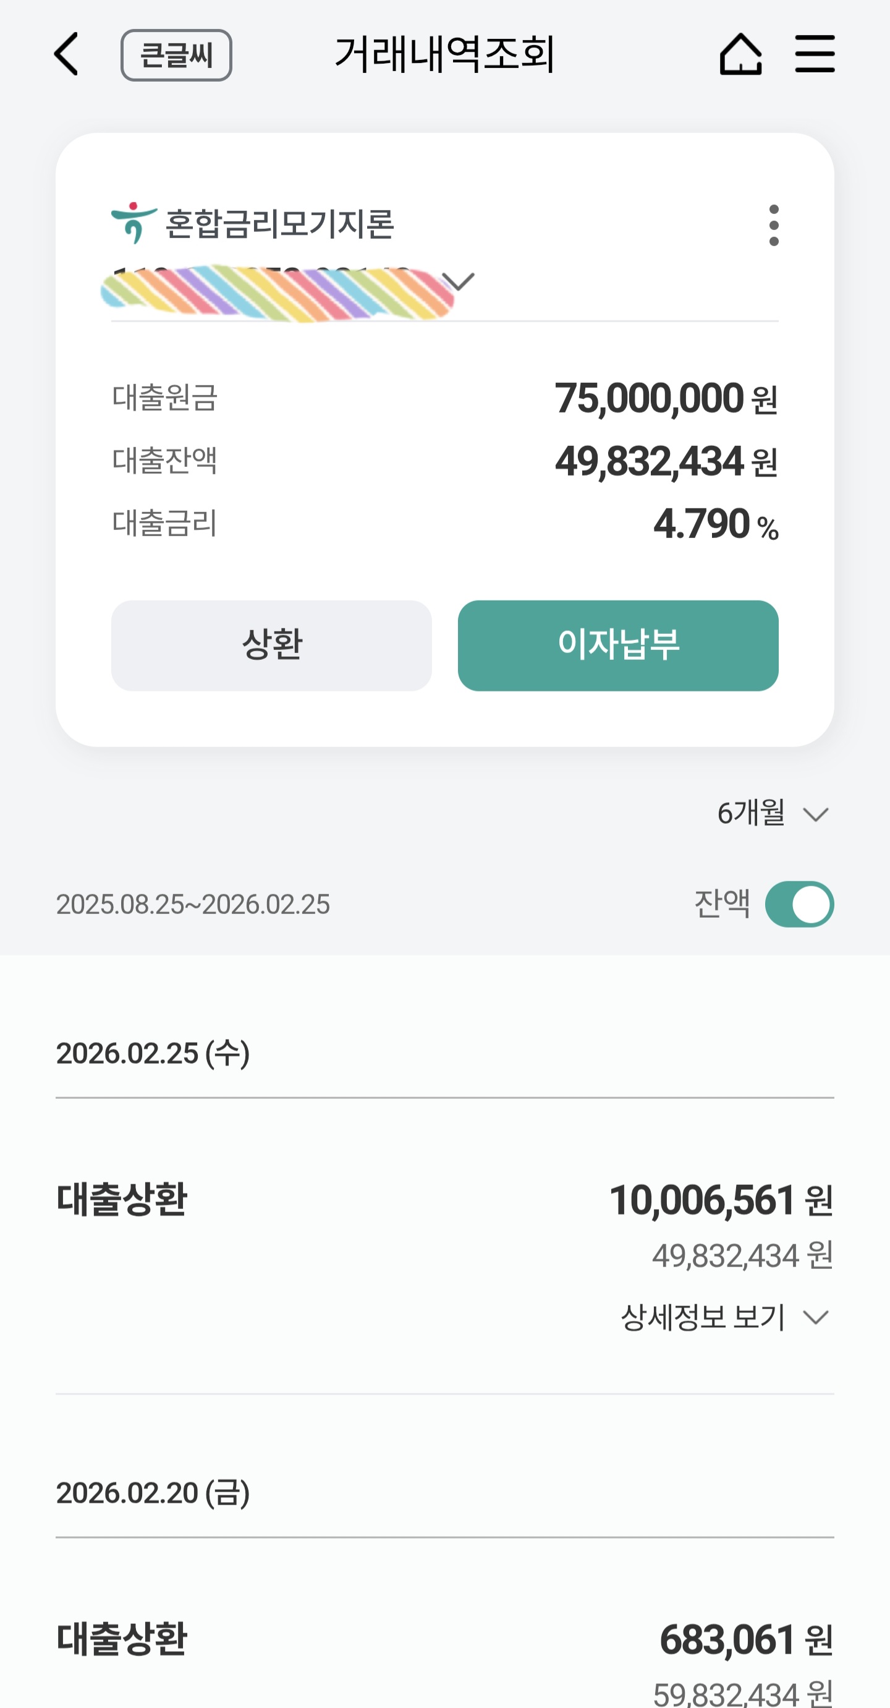The height and width of the screenshot is (1708, 890).
Task: Turn off the 잔액 balance switch
Action: tap(799, 904)
